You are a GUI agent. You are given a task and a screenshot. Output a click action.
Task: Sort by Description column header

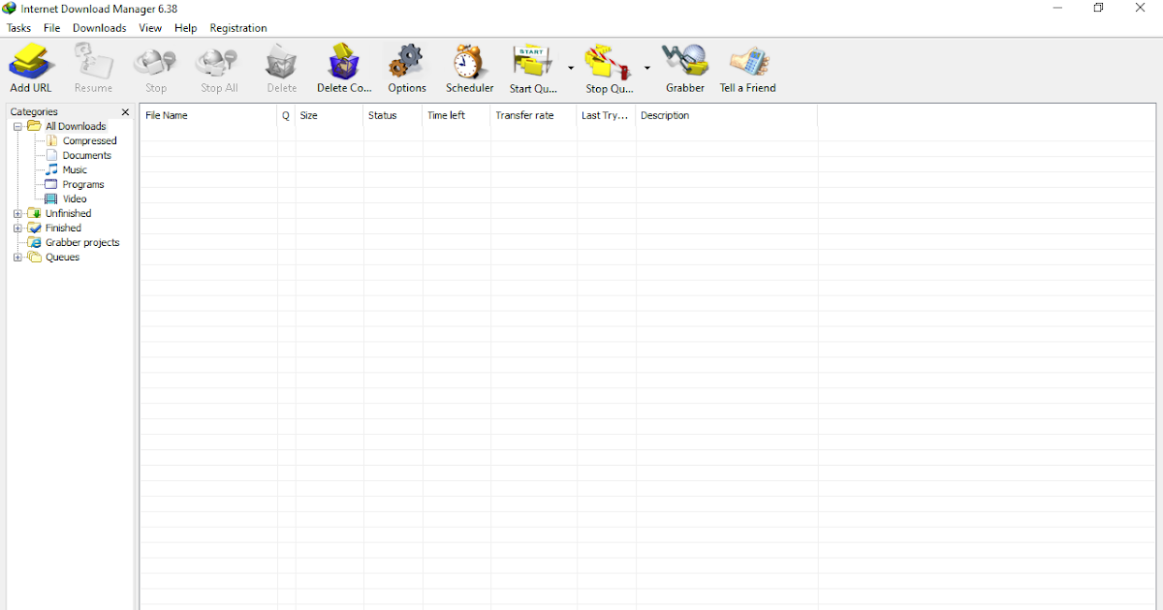pyautogui.click(x=727, y=115)
